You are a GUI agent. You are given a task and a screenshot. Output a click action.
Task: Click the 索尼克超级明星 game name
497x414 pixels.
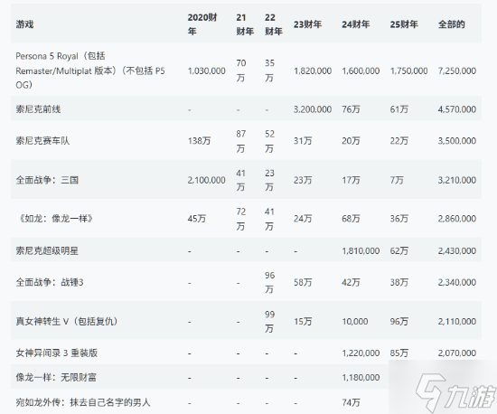click(x=47, y=250)
